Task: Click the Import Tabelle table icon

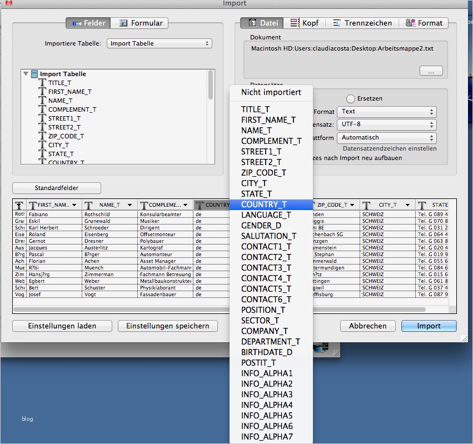Action: click(34, 74)
